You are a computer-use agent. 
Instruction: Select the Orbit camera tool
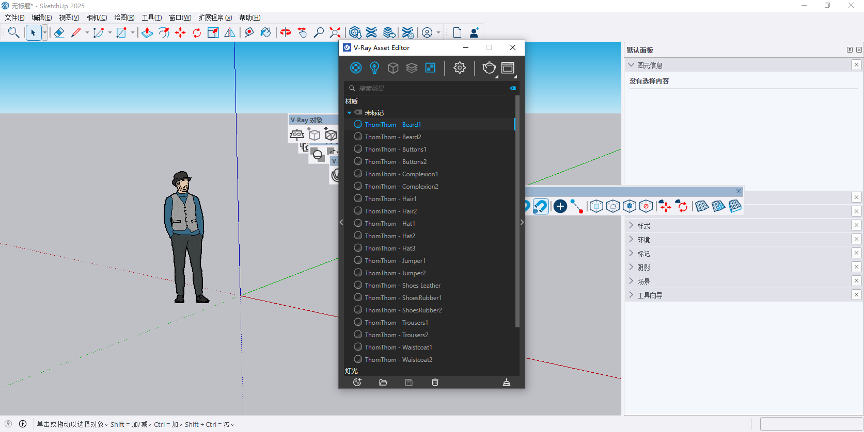click(286, 32)
